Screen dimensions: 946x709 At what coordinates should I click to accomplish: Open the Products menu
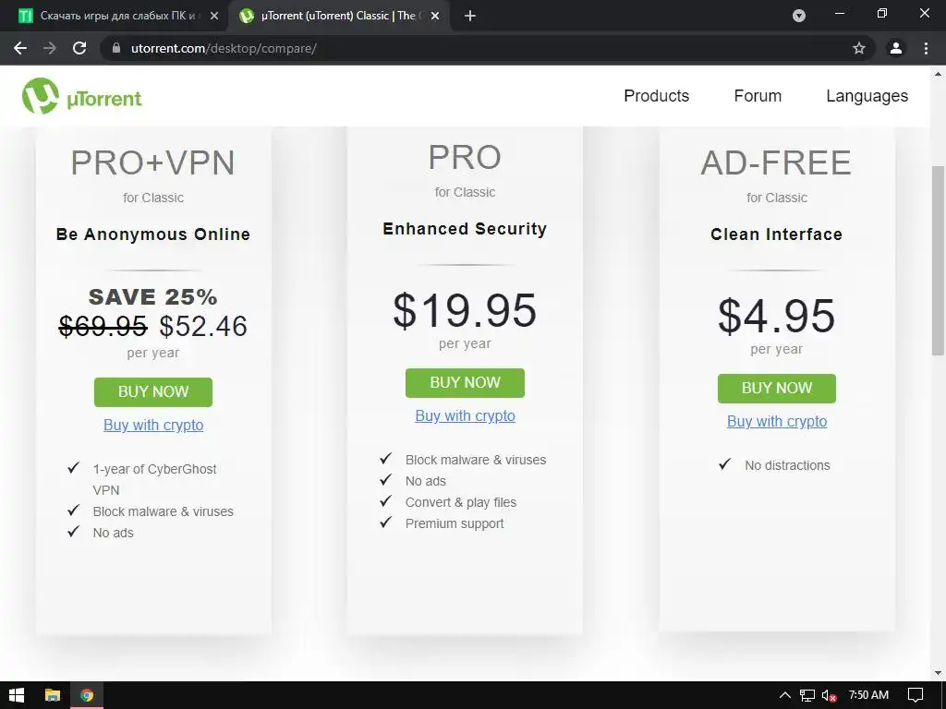(656, 96)
